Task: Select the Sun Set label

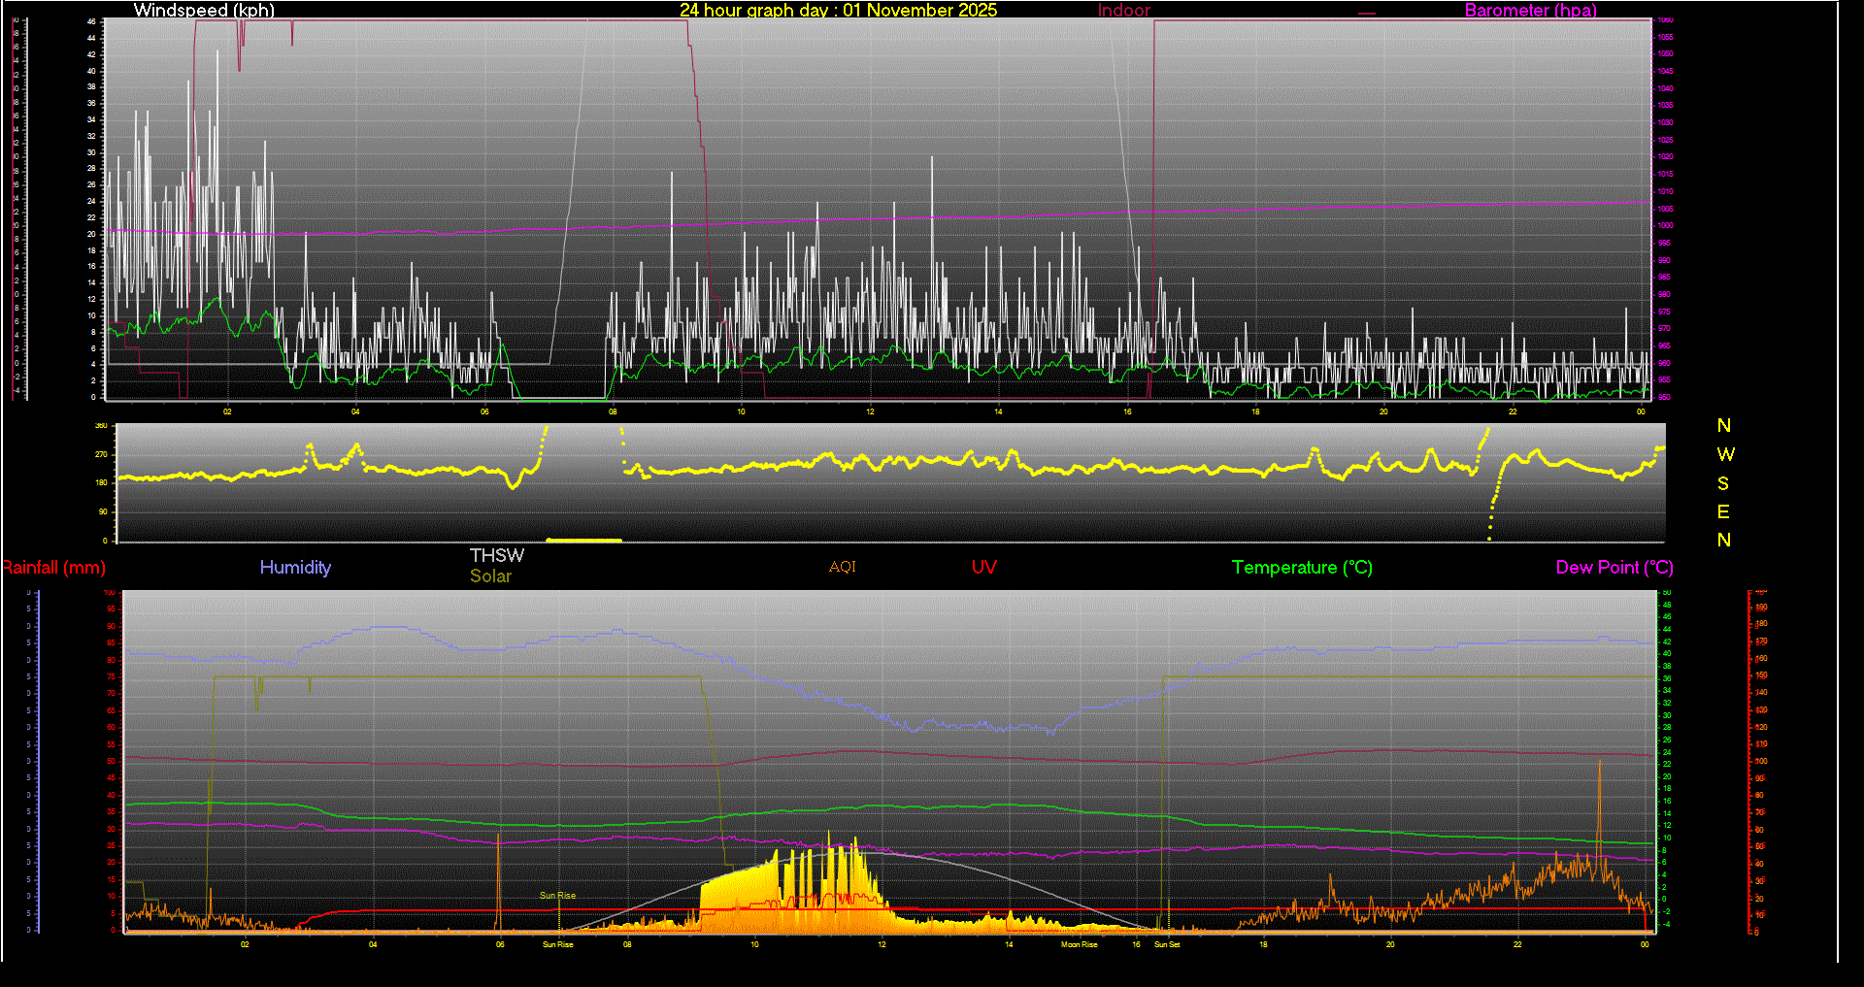Action: click(1168, 943)
